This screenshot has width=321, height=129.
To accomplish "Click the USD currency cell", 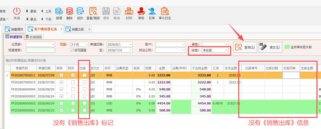I will coord(109,103).
